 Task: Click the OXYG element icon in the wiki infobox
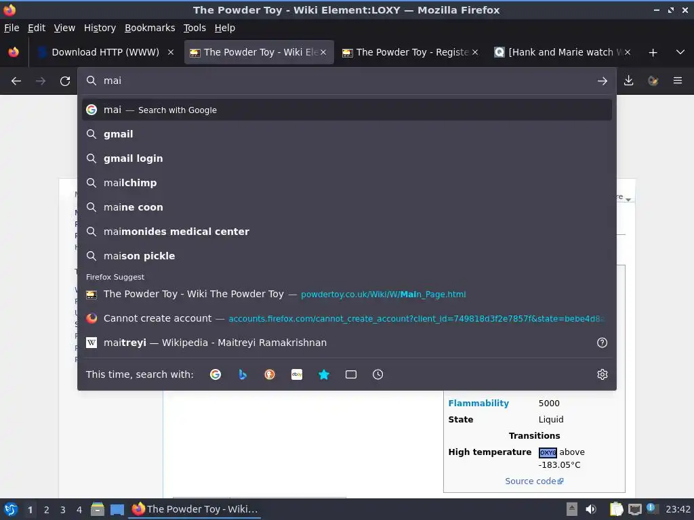point(548,452)
